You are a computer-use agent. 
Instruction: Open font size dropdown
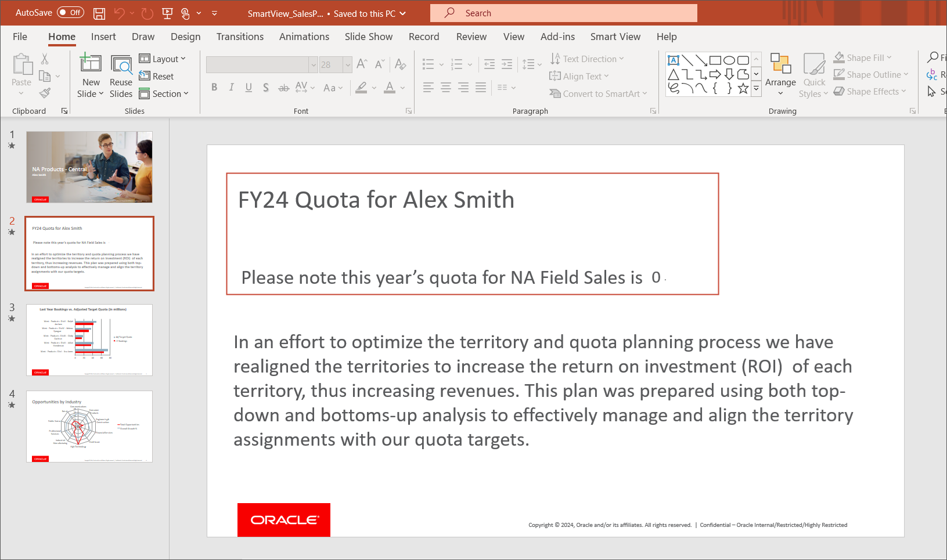pos(347,64)
